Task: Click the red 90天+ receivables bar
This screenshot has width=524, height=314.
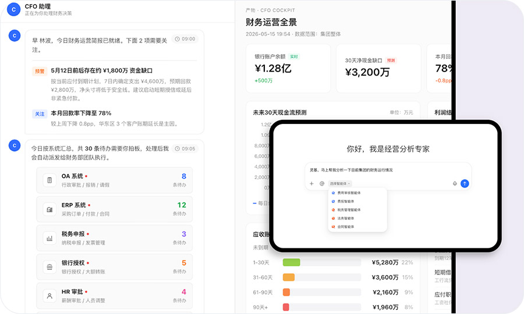Action: [286, 307]
